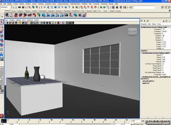Click the range slider bar
171x125 pixels.
(66, 124)
